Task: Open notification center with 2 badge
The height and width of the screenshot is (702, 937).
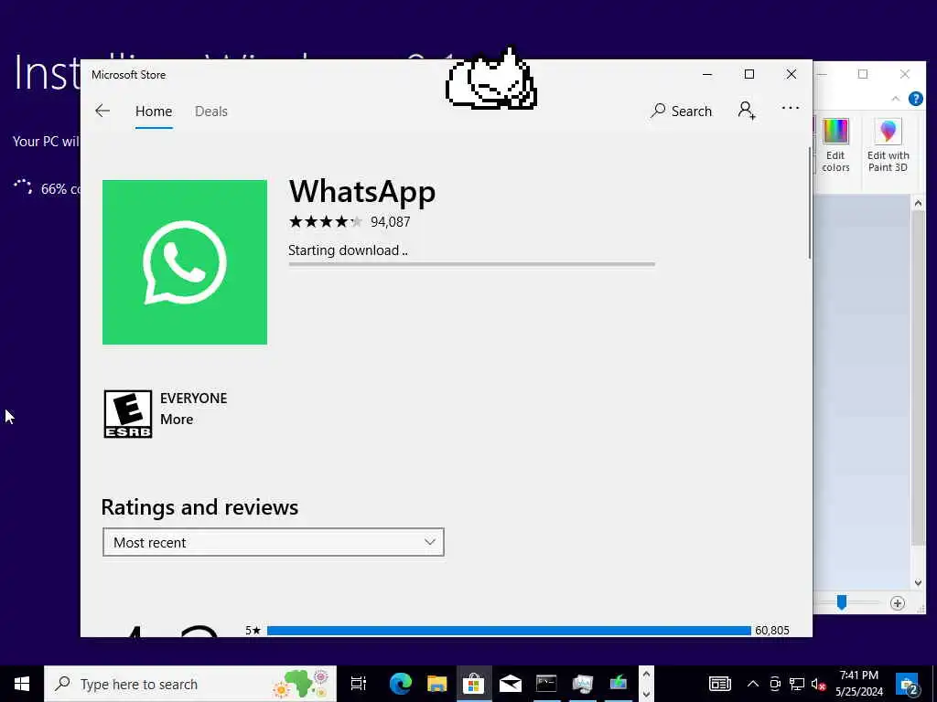Action: [908, 684]
